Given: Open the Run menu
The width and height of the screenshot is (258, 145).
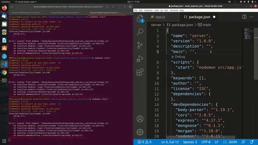Looking at the screenshot, I should click(166, 10).
